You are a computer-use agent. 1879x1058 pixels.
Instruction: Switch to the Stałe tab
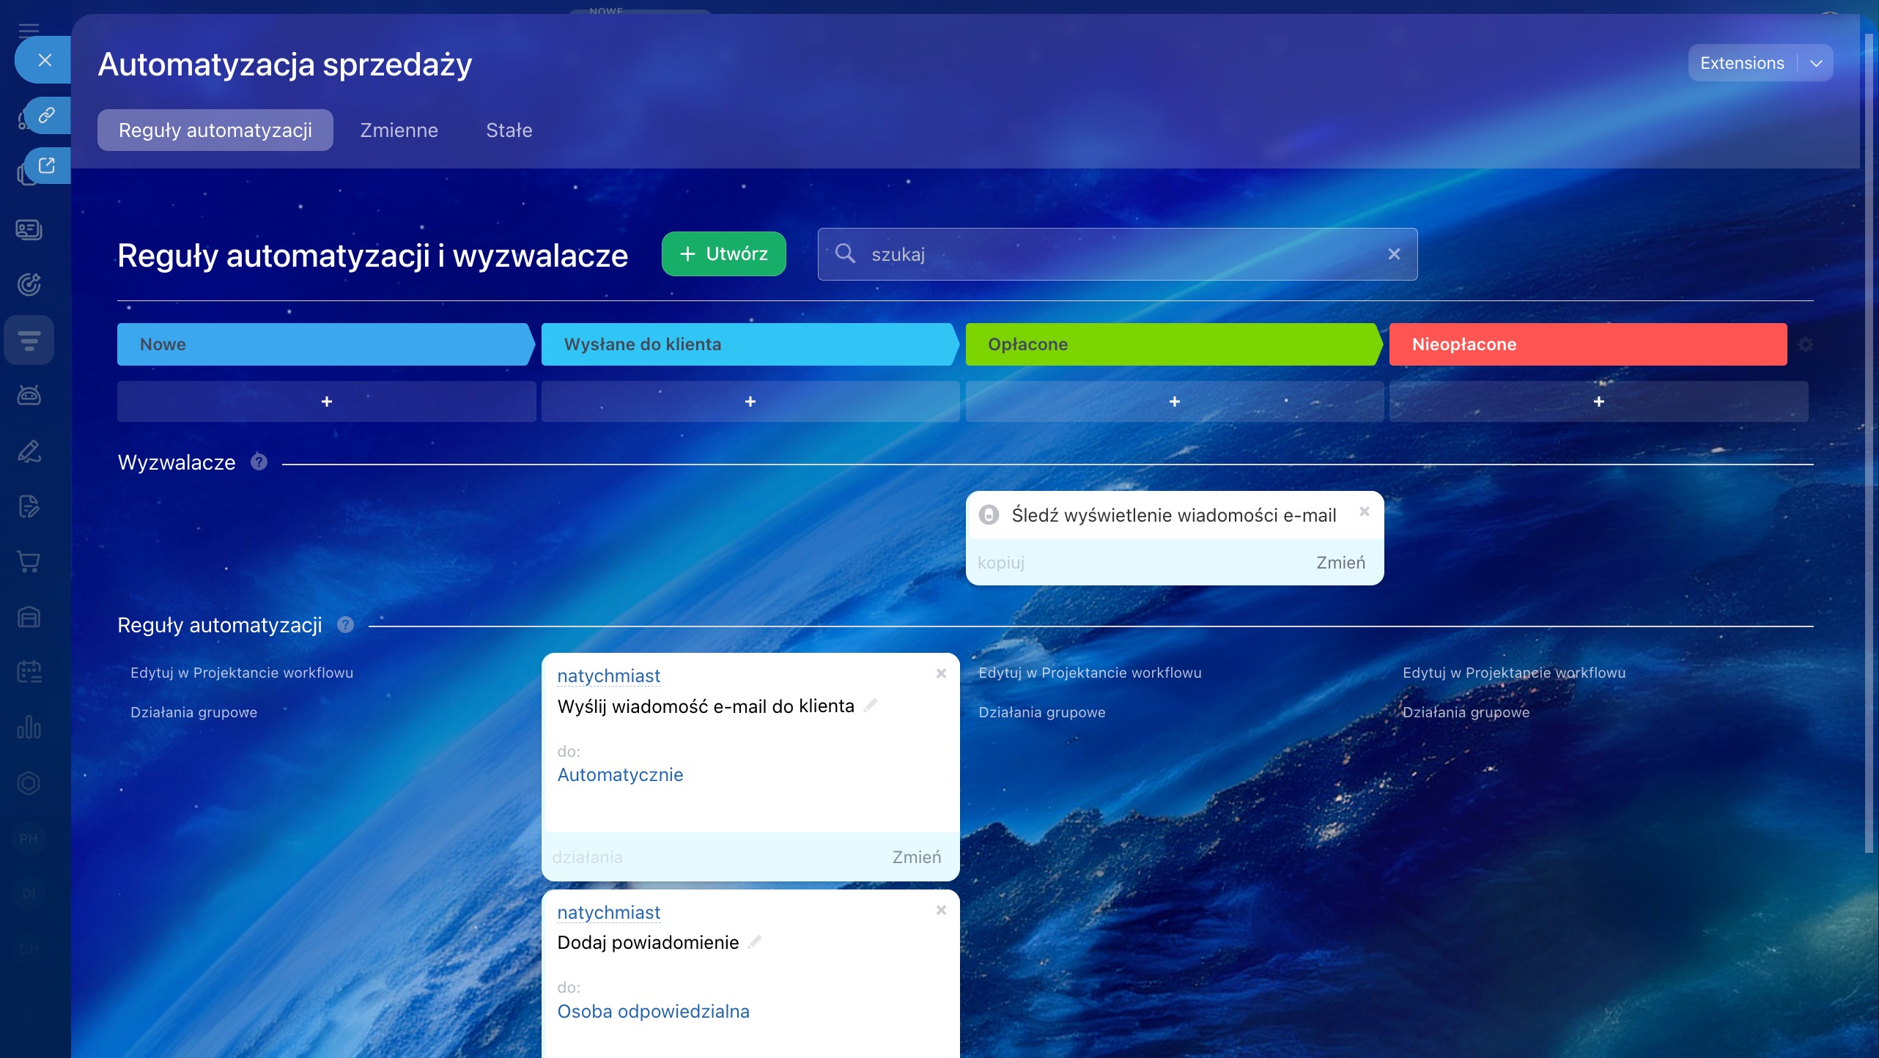(x=509, y=130)
